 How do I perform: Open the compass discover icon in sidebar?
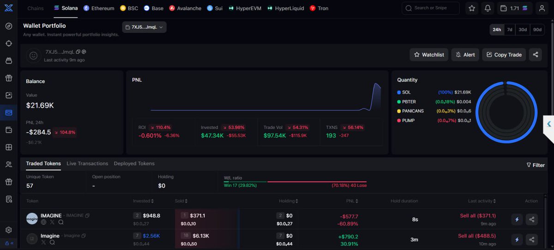tap(9, 26)
